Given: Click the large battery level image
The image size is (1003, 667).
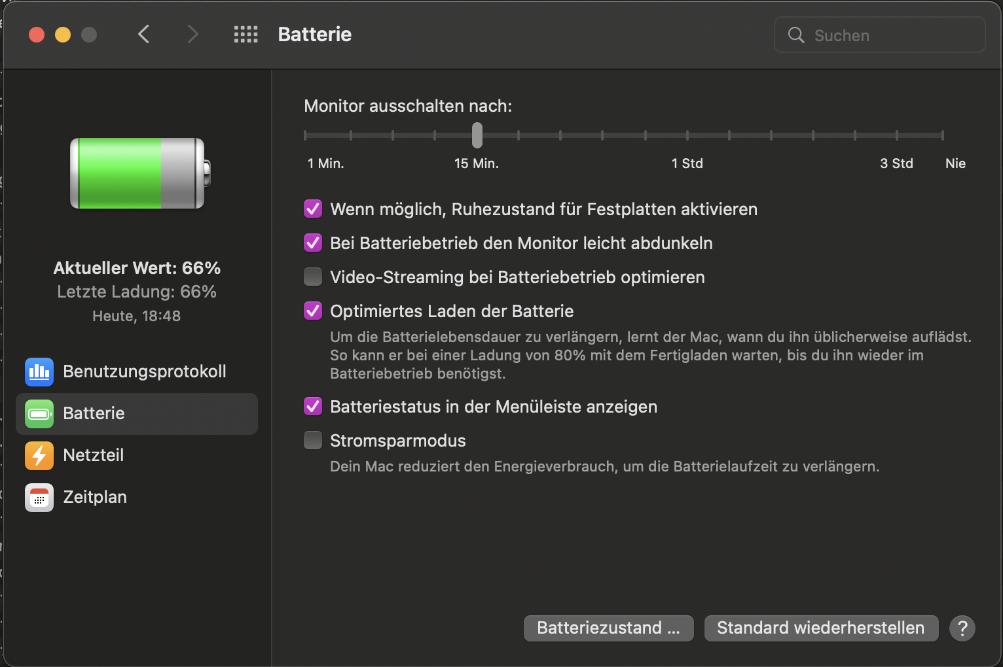Looking at the screenshot, I should click(140, 173).
